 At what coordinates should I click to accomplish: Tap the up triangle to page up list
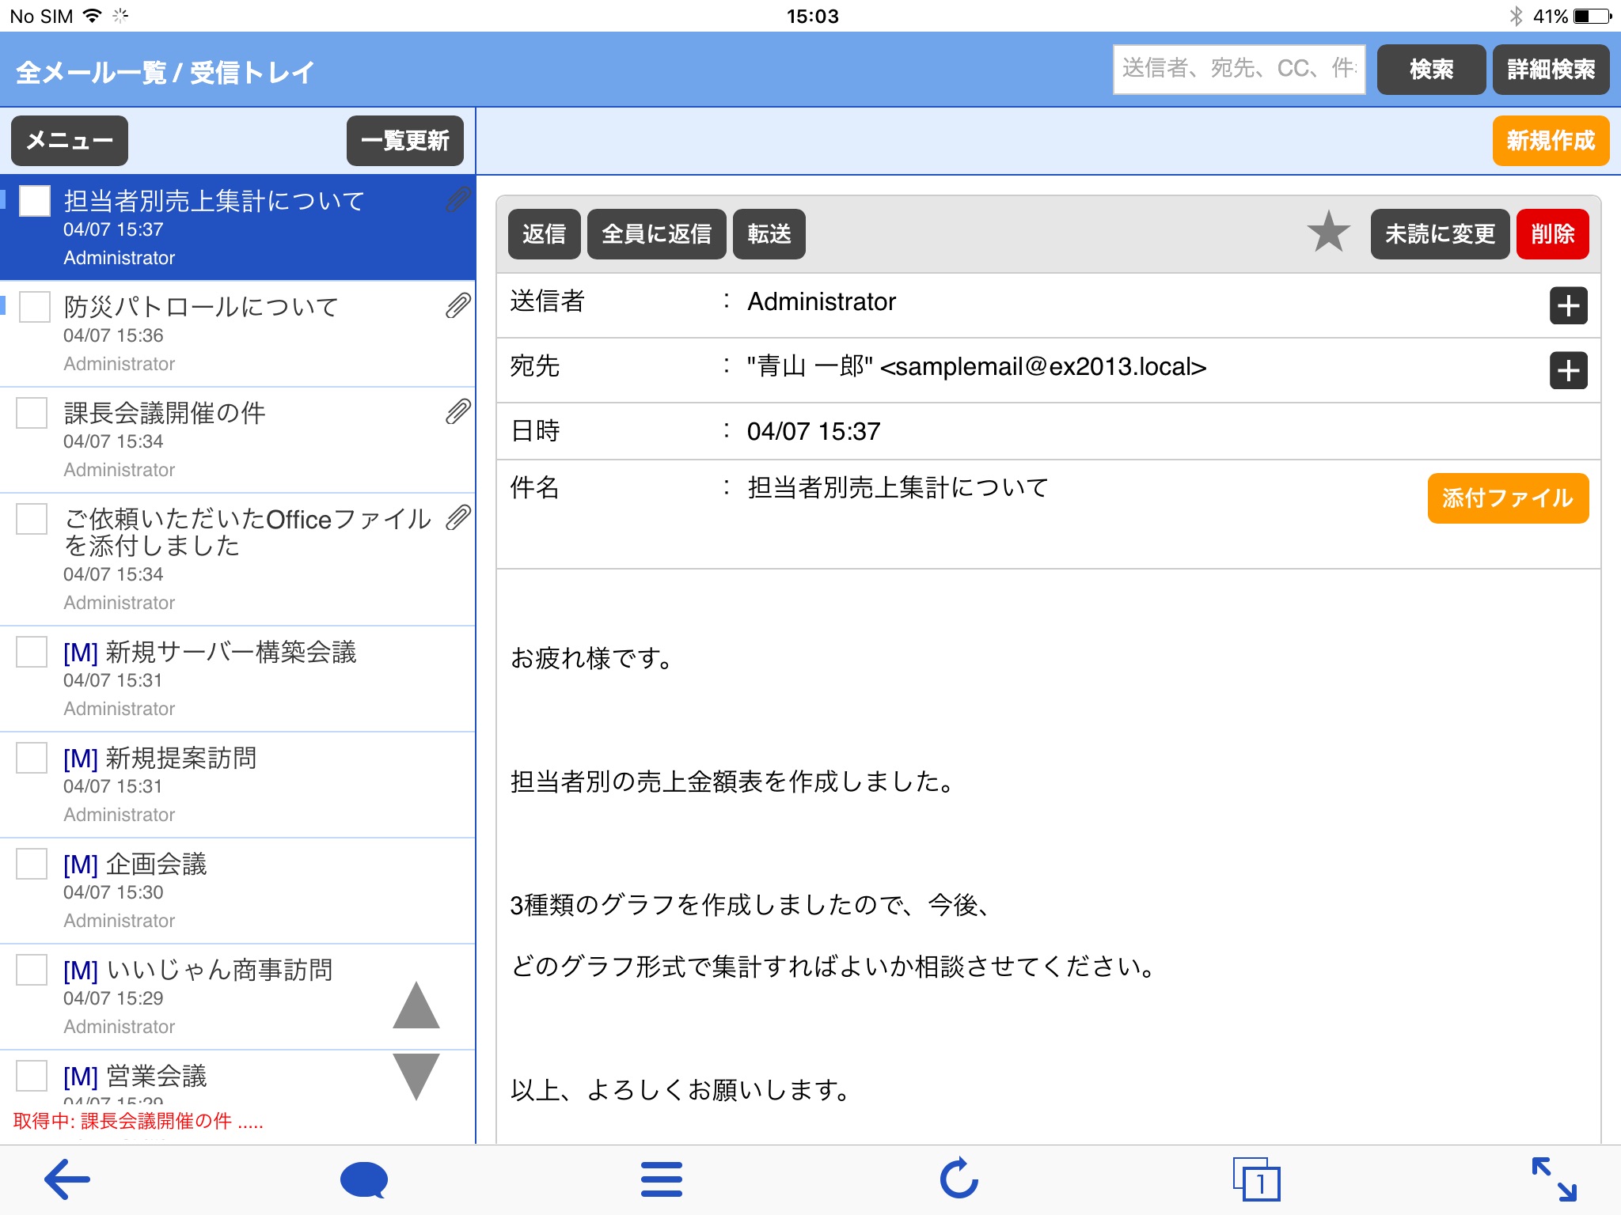click(416, 1005)
